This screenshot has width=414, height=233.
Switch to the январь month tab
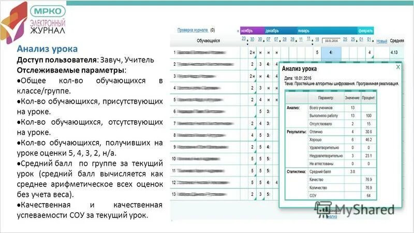(327, 31)
